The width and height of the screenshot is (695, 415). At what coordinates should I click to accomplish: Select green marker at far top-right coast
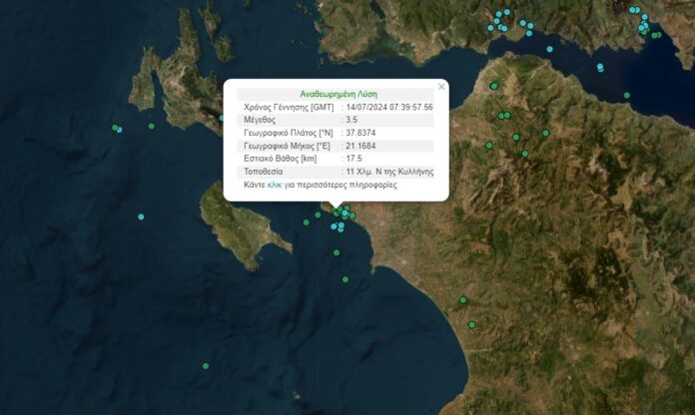coord(656,35)
